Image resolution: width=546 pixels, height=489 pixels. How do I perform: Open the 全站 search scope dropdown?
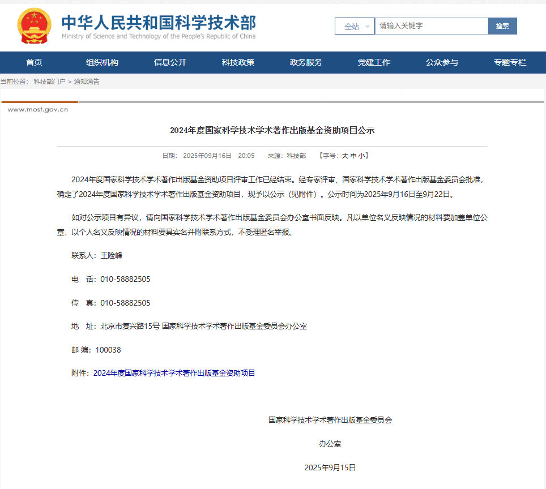(x=355, y=27)
